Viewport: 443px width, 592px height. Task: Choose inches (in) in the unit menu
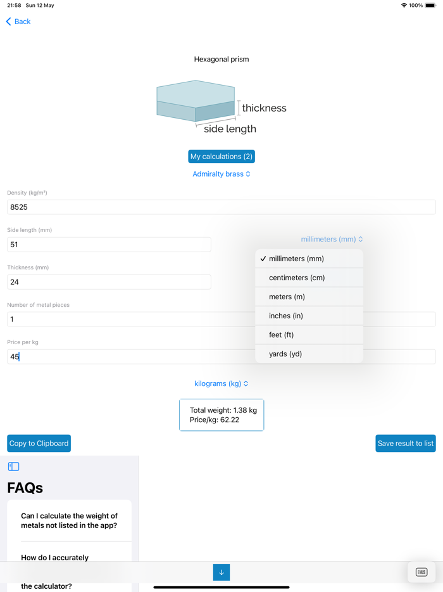pos(309,315)
